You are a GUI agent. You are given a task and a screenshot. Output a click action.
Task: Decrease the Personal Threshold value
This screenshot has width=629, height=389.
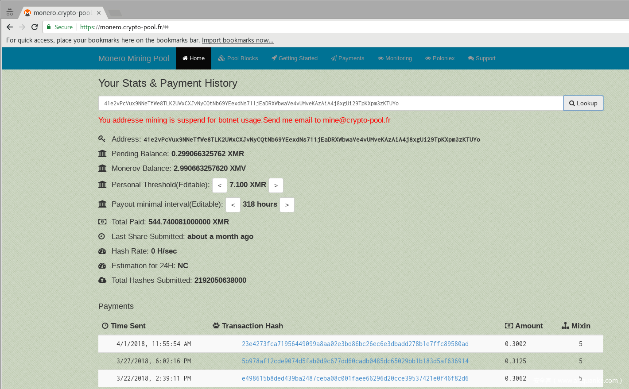(220, 185)
